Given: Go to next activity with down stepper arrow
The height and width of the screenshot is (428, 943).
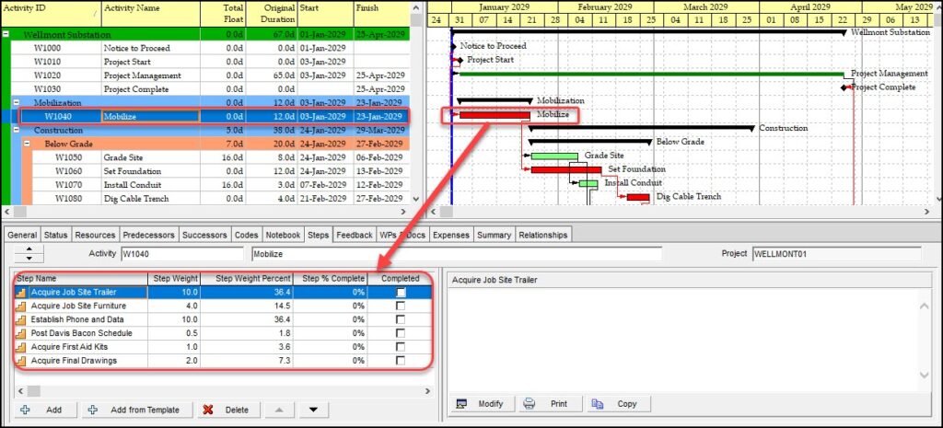Looking at the screenshot, I should coord(29,259).
